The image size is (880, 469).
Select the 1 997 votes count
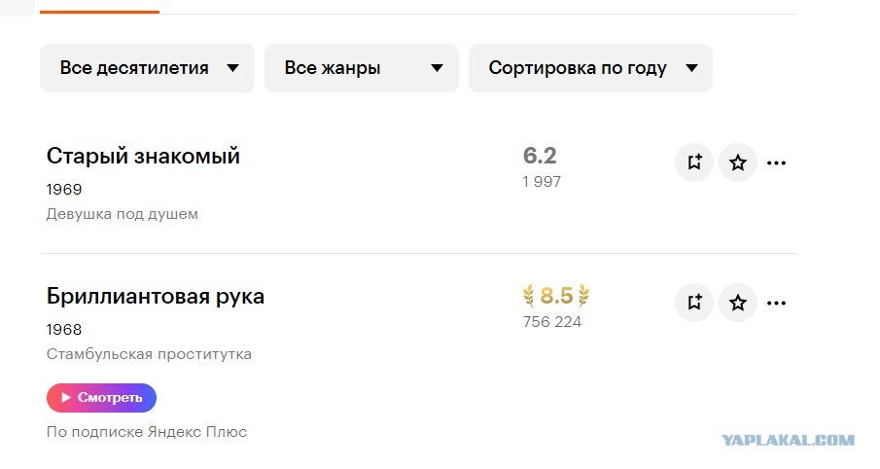coord(542,182)
